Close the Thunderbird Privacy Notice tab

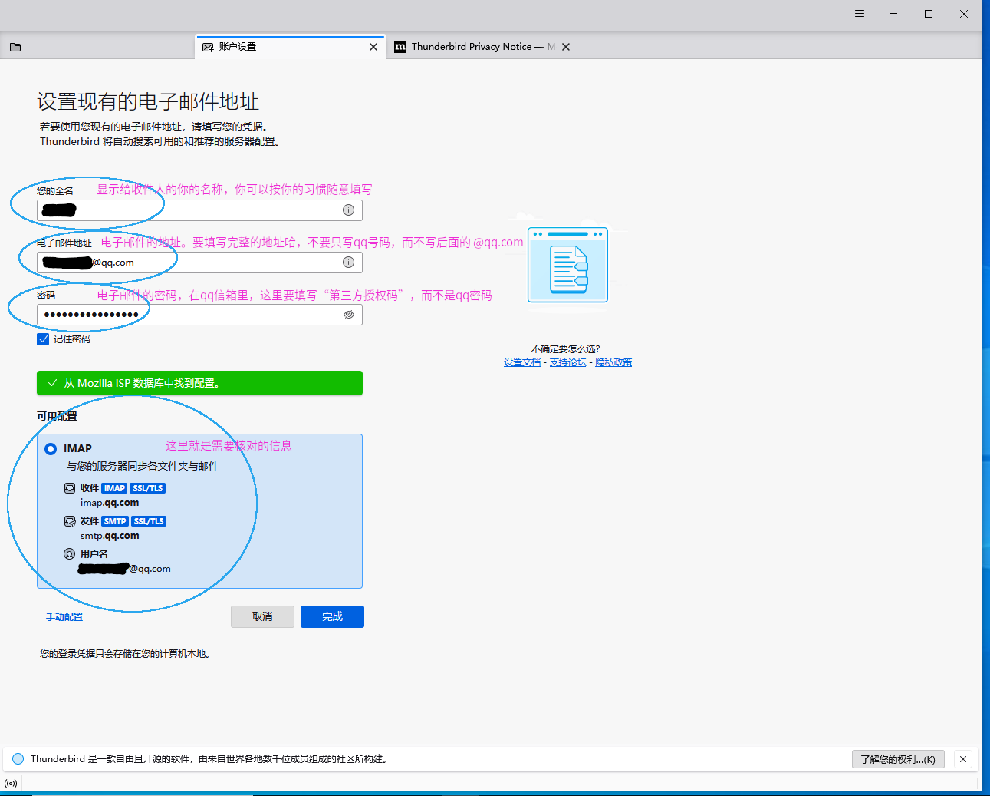click(x=566, y=47)
